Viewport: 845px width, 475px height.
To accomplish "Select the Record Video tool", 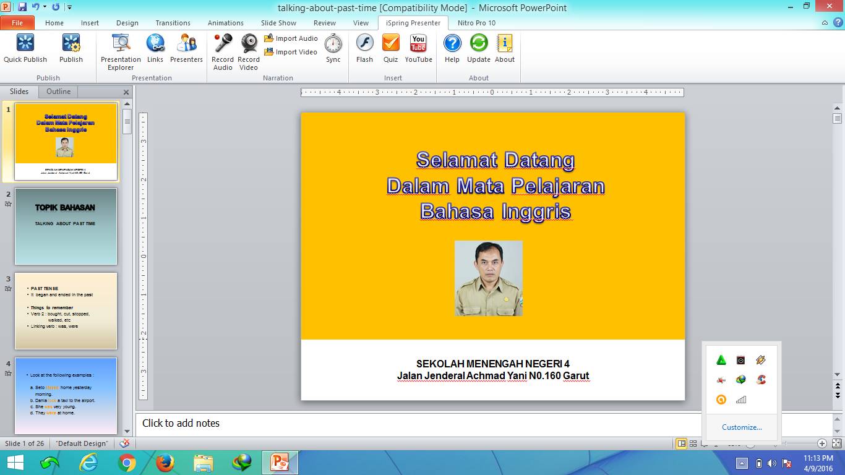I will click(248, 49).
